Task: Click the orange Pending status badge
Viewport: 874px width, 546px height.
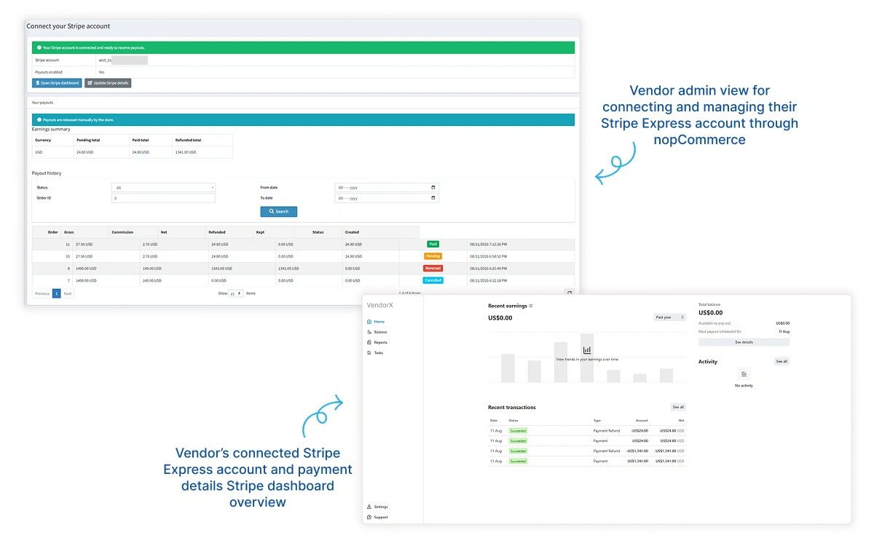Action: point(433,256)
